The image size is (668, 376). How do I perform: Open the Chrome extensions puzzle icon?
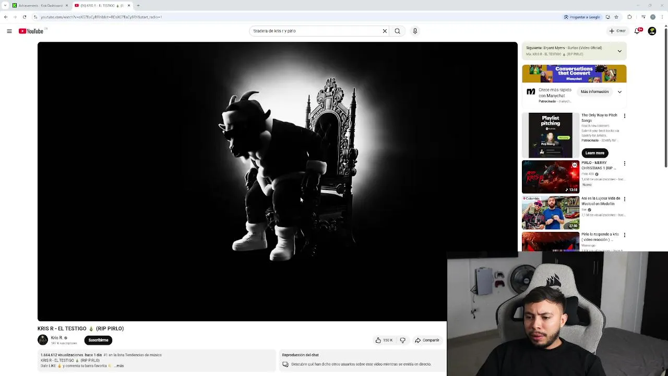point(629,17)
